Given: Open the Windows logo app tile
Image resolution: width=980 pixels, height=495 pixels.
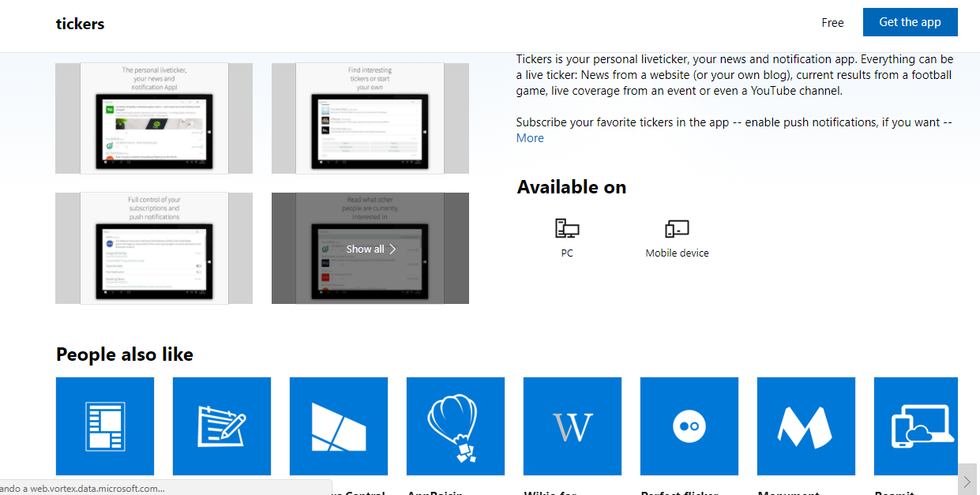Looking at the screenshot, I should (339, 426).
